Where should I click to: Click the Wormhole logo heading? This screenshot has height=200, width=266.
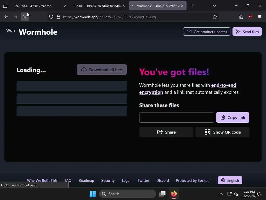pos(38,32)
